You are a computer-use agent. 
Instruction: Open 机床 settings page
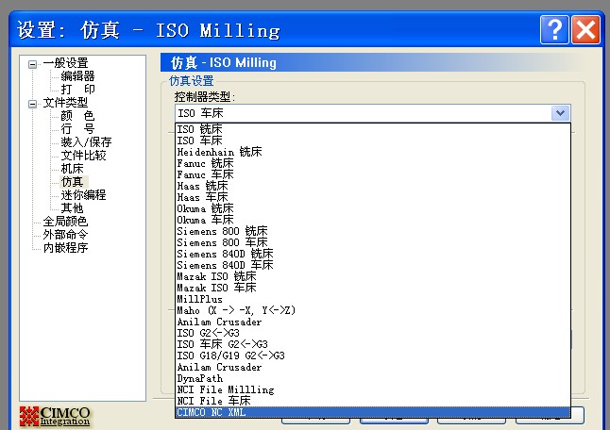(x=72, y=168)
